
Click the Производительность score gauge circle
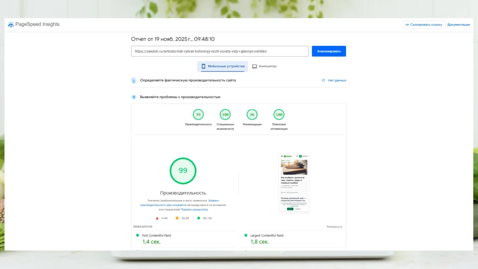tap(183, 171)
